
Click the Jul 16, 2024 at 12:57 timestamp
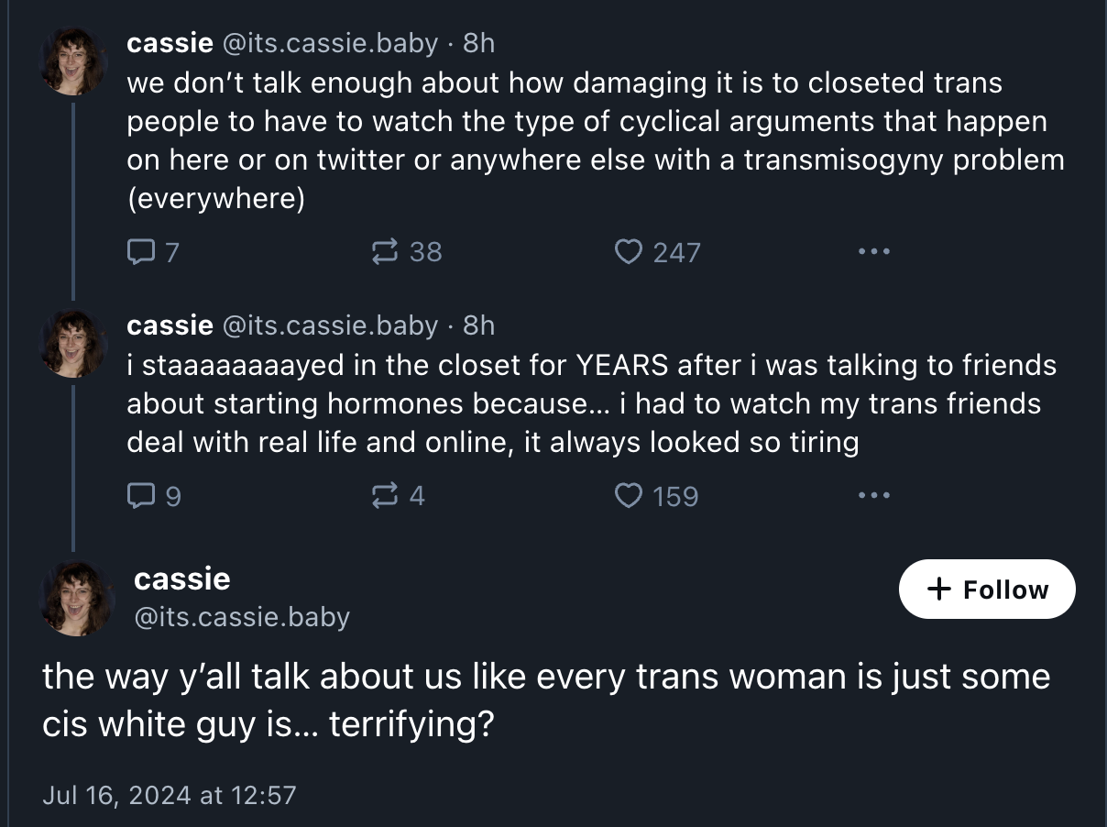[170, 794]
